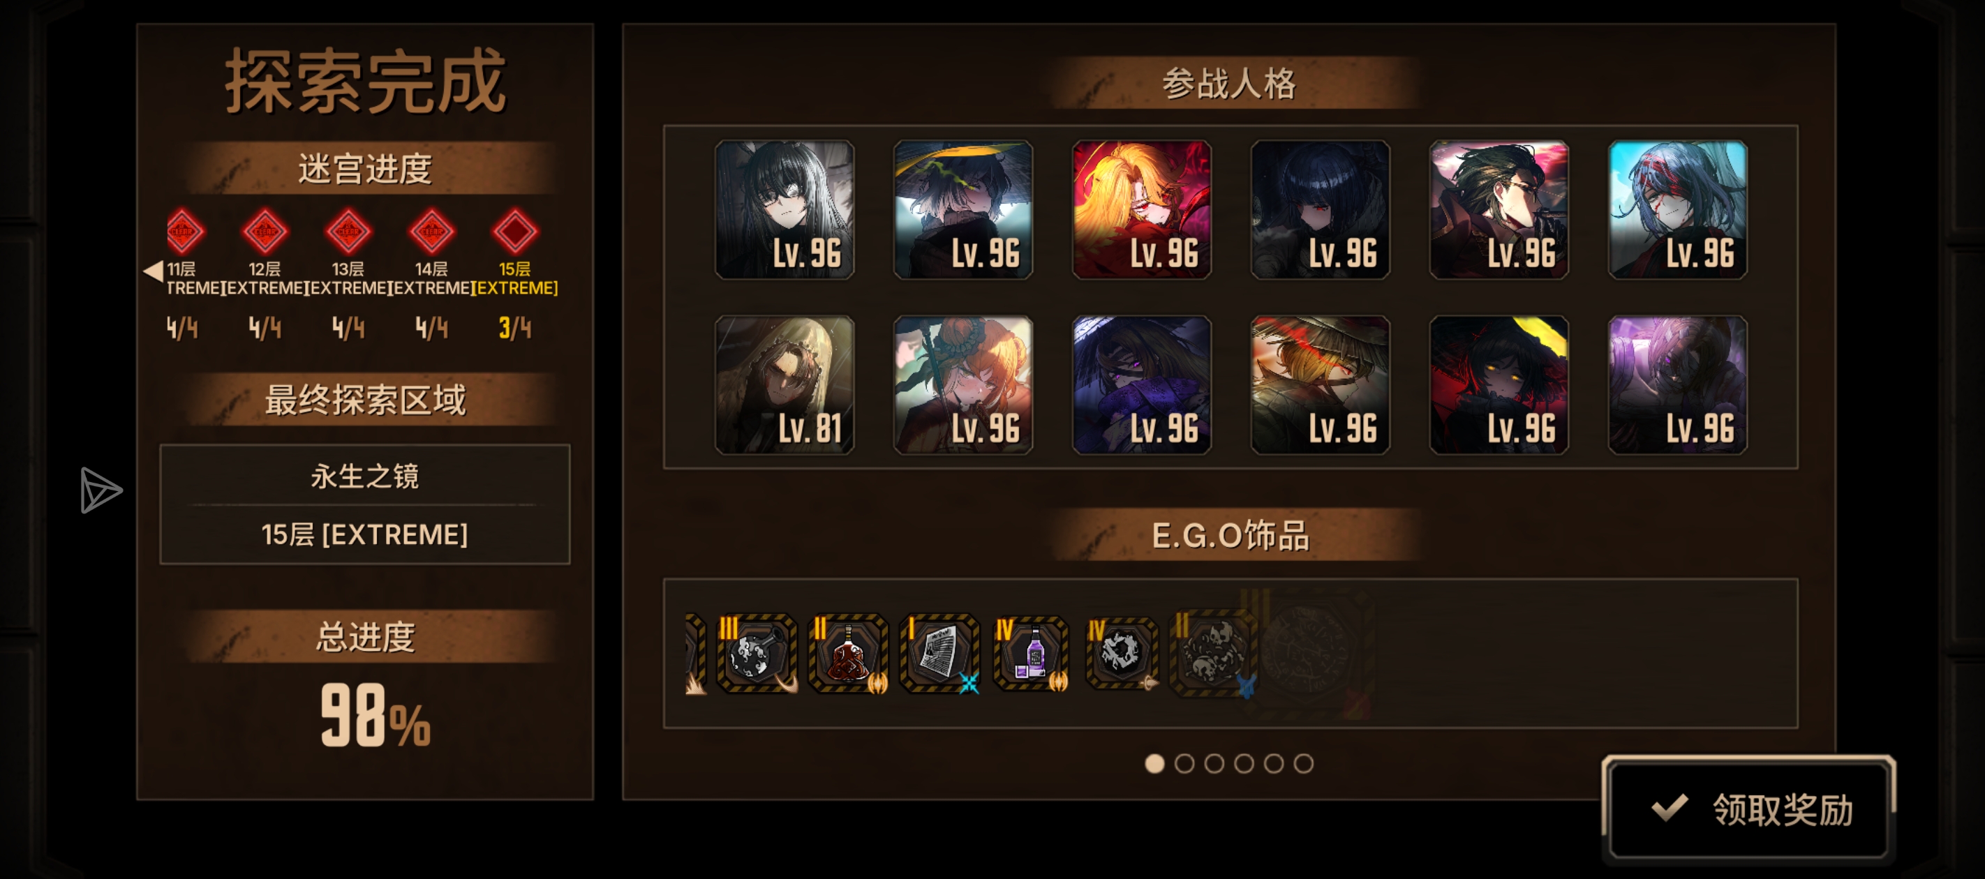The height and width of the screenshot is (879, 1985).
Task: Select the 13层 EXTREME floor entry
Action: [348, 278]
